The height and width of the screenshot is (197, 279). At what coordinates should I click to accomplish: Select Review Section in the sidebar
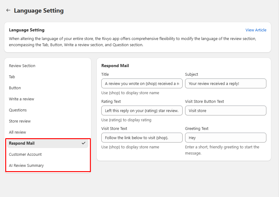tap(22, 66)
